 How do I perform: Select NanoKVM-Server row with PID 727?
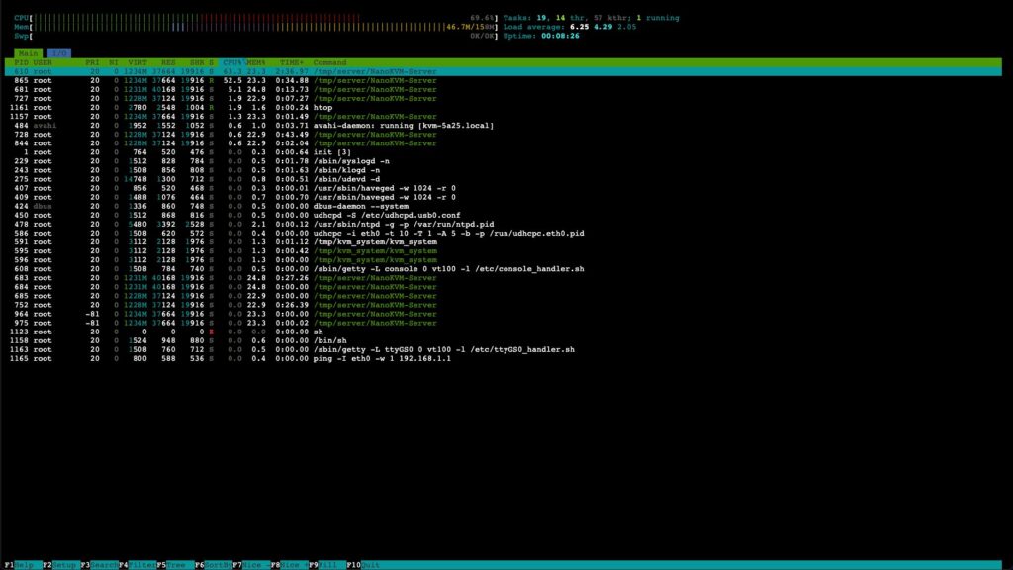coord(504,99)
